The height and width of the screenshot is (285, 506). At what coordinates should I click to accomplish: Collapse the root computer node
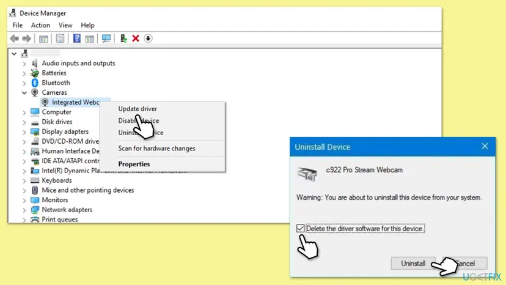click(x=14, y=54)
